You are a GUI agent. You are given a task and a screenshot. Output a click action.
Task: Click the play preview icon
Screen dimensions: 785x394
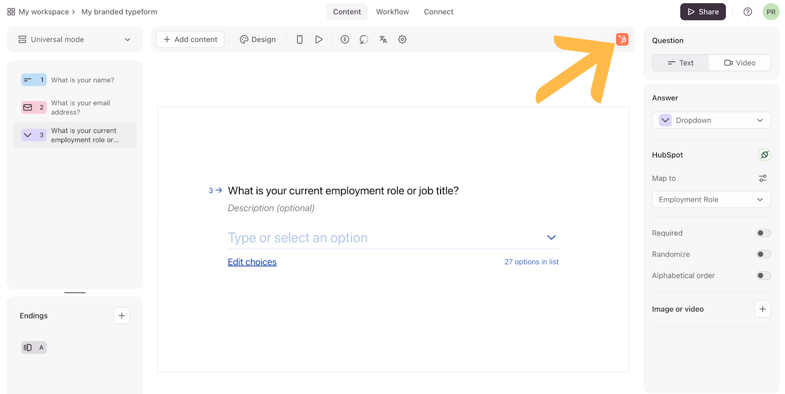(319, 39)
